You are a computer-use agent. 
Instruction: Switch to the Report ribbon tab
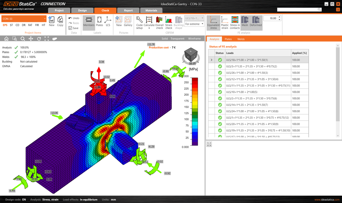coord(128,10)
